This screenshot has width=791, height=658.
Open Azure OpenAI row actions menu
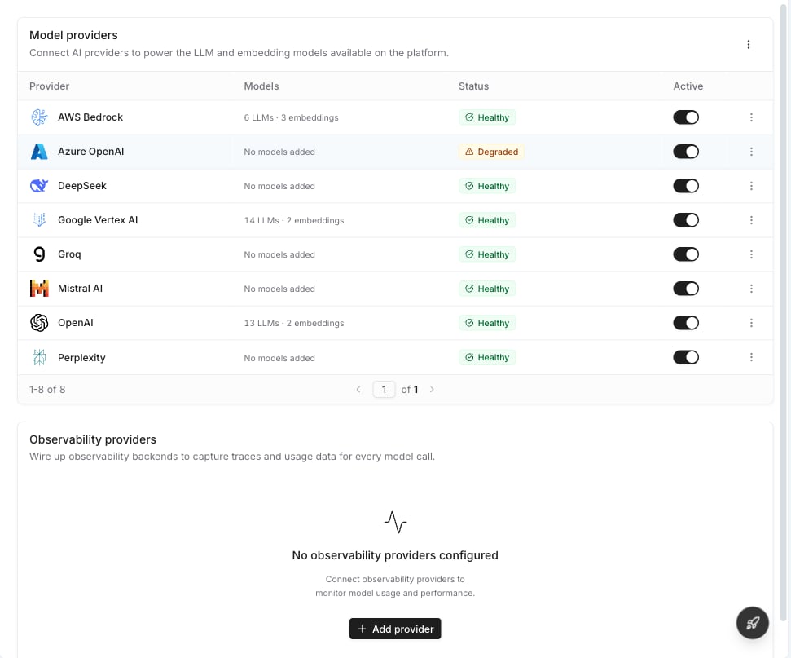[x=751, y=152]
